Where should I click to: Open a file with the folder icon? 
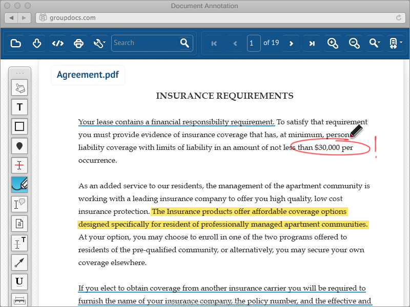pyautogui.click(x=16, y=43)
